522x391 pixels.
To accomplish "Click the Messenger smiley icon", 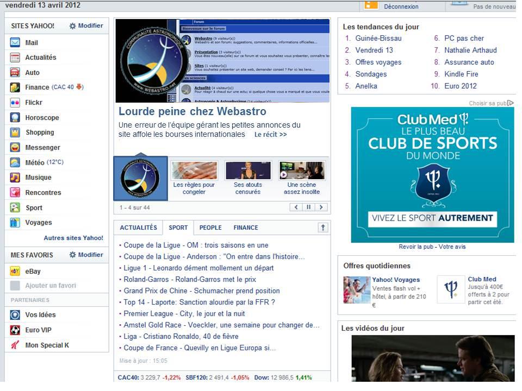I will point(15,147).
